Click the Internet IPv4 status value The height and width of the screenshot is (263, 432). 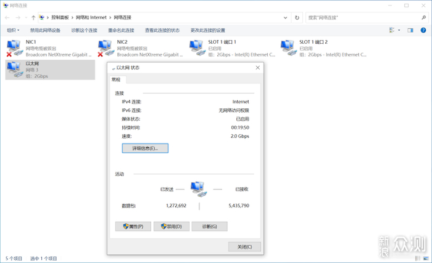pos(241,102)
